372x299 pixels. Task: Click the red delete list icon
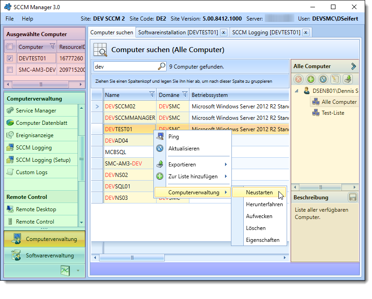point(299,79)
